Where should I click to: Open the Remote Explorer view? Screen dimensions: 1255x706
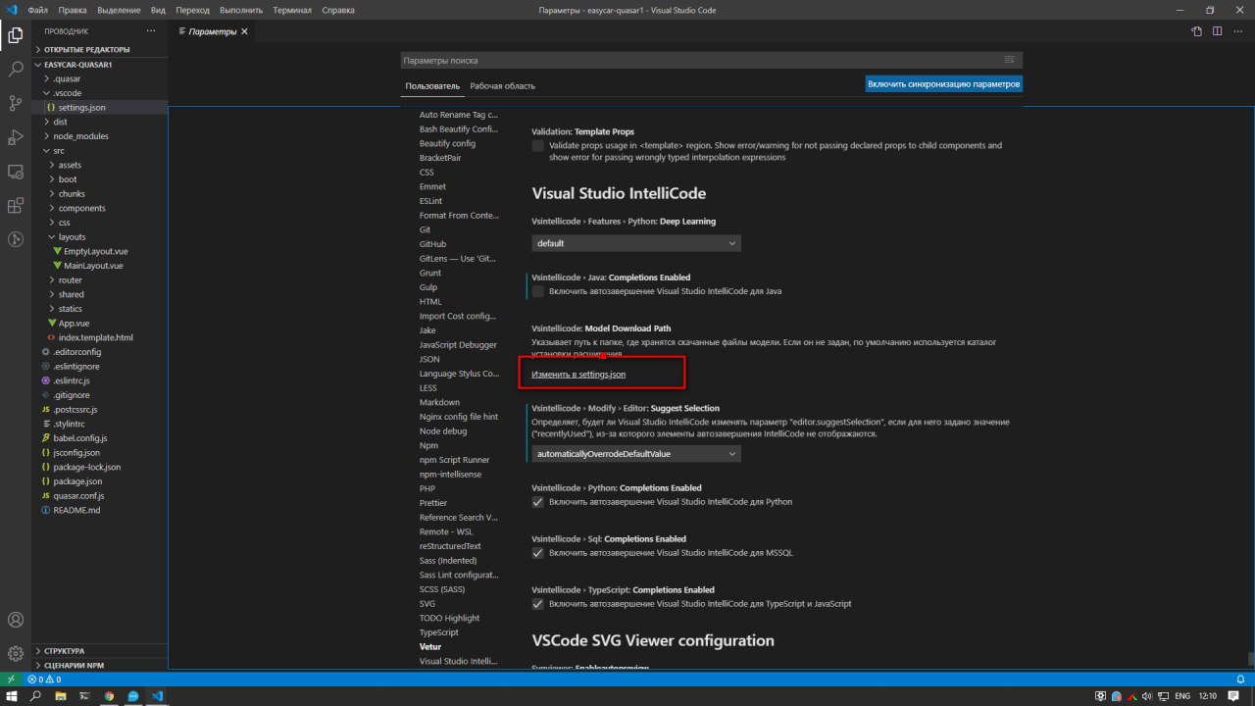tap(16, 172)
